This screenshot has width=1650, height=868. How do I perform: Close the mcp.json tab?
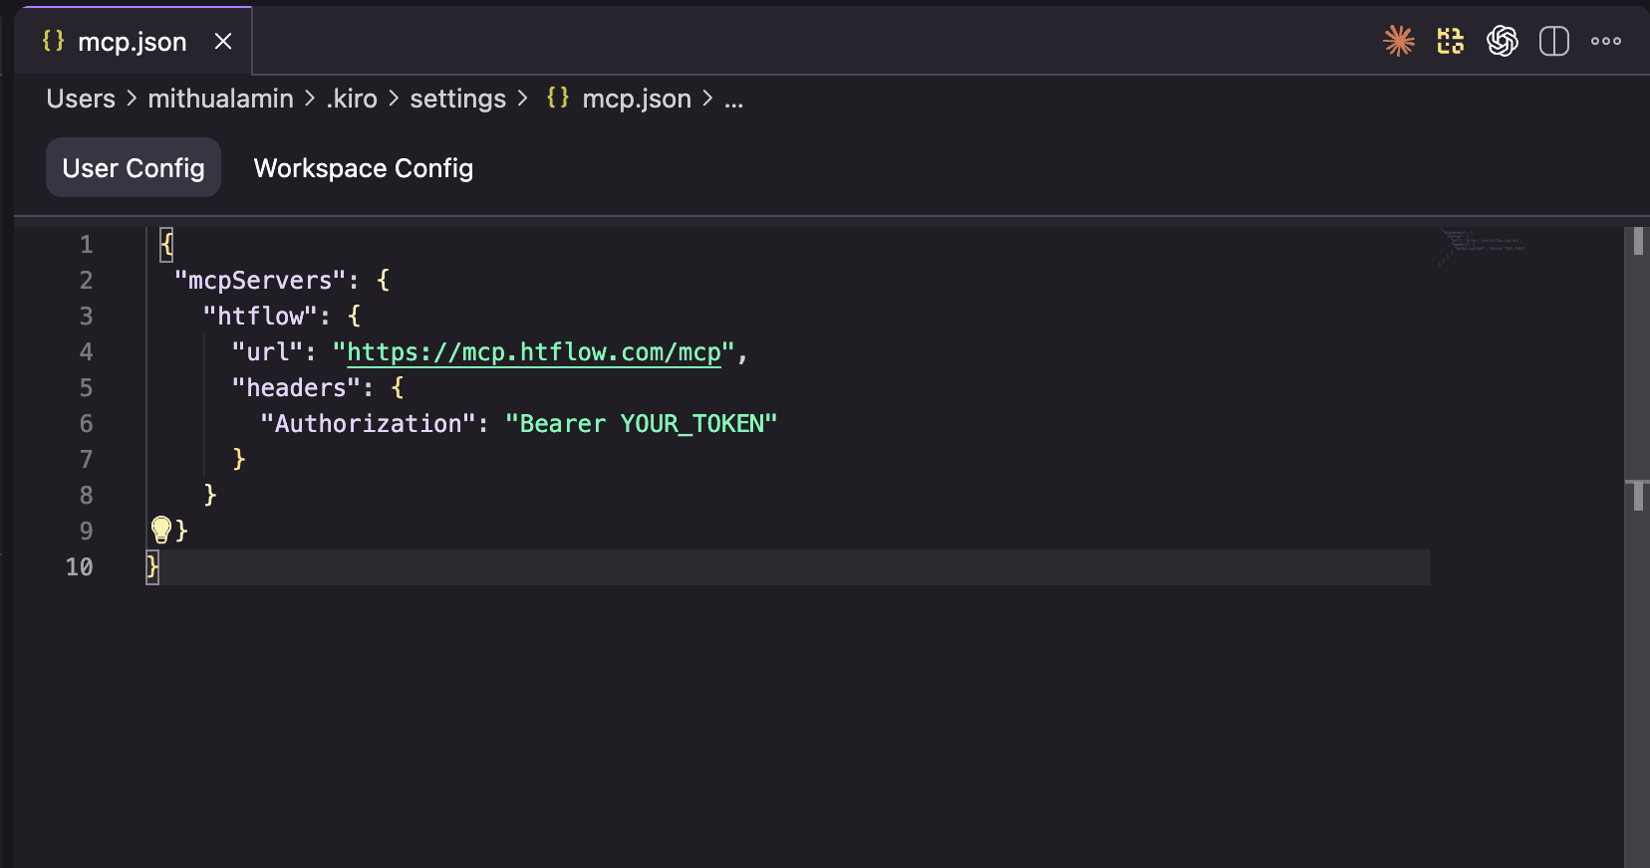223,41
